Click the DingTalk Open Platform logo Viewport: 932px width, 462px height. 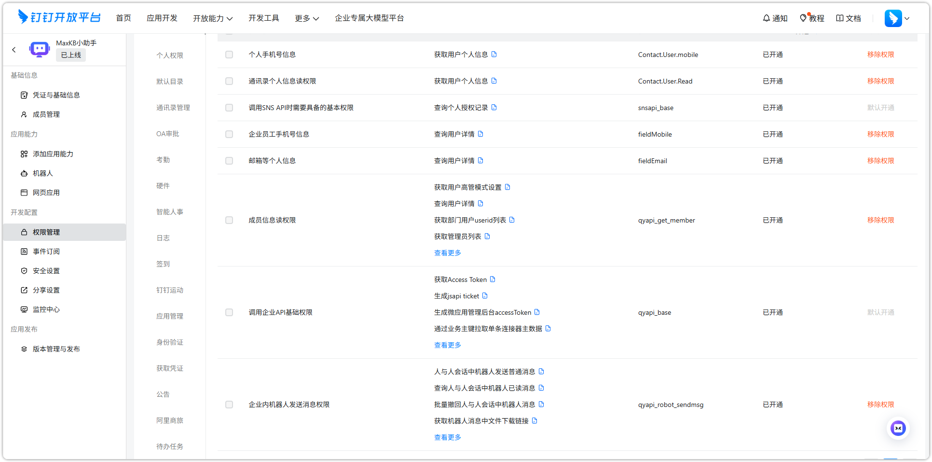59,17
